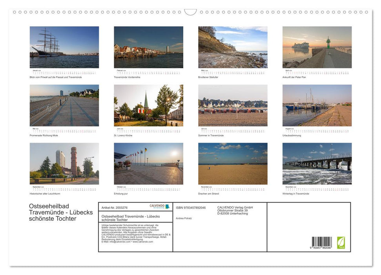View the 'Ankunft der Peter Pan' image
381x275 pixels.
coord(317,46)
